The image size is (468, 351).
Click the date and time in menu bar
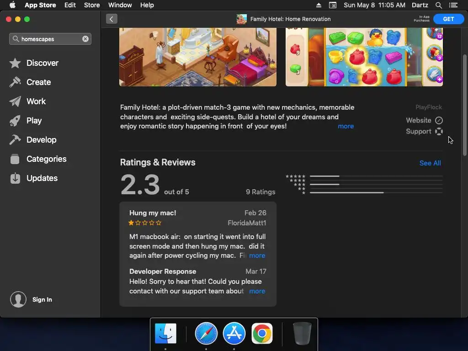coord(374,5)
